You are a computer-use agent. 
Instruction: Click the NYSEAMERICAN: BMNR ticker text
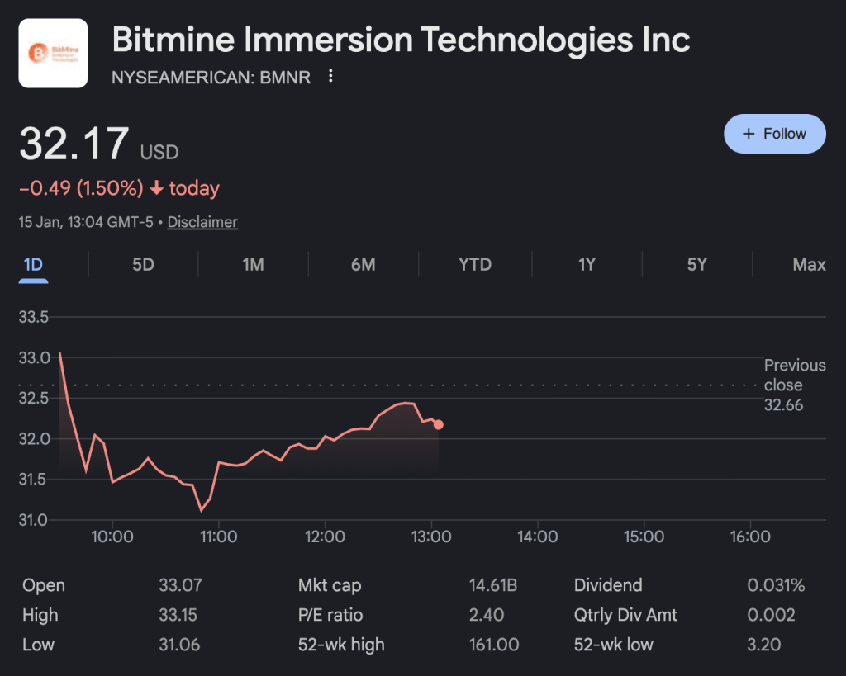click(x=211, y=77)
